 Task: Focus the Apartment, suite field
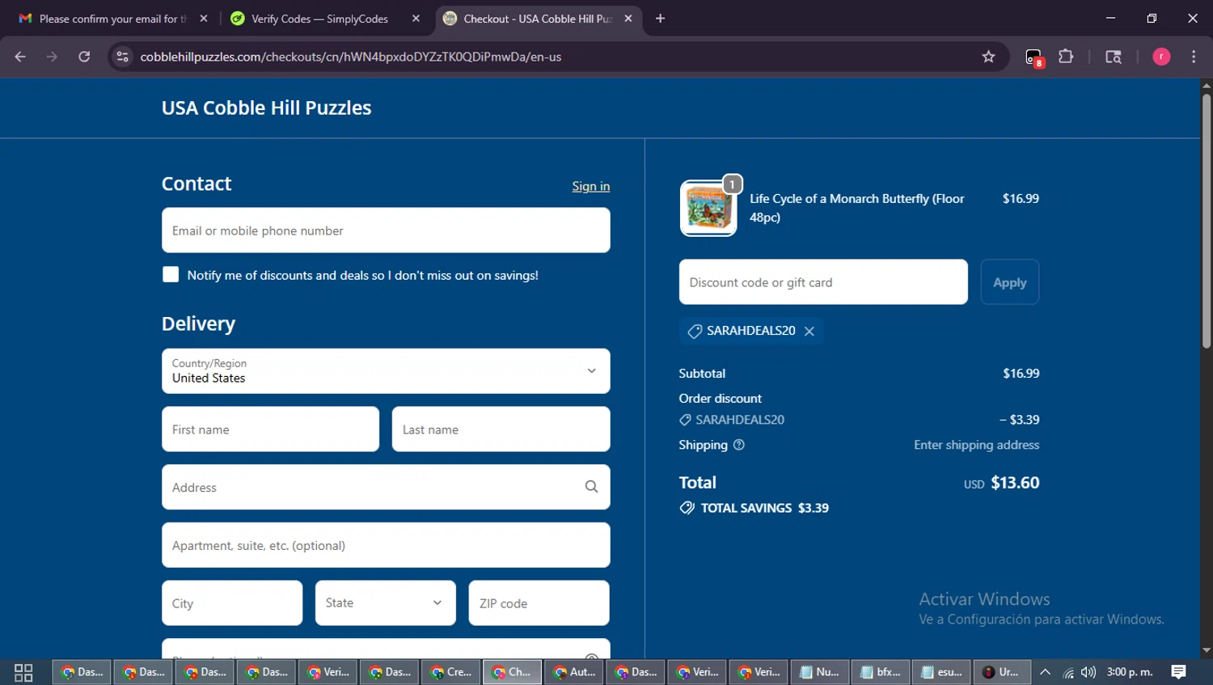pyautogui.click(x=386, y=545)
